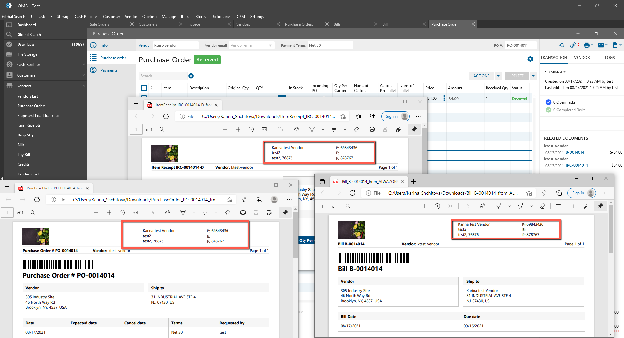
Task: Click the print icon in Bill PDF viewer
Action: click(x=558, y=206)
